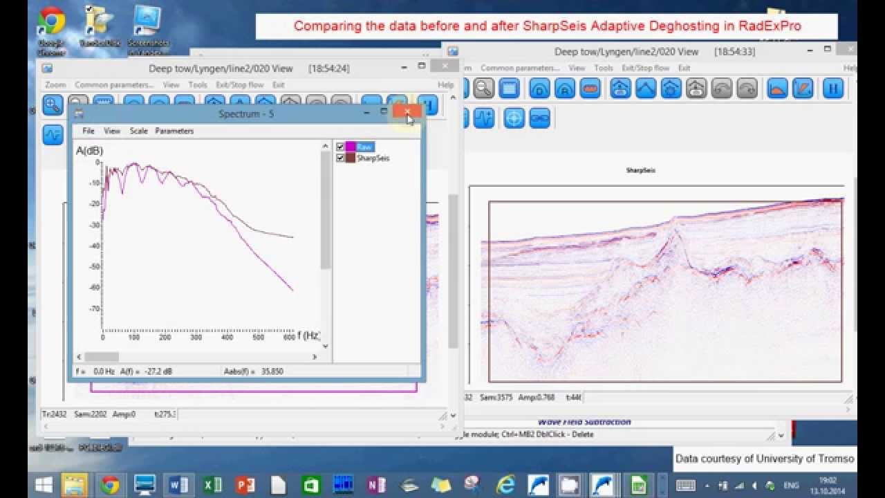This screenshot has height=498, width=885.
Task: Click the SharpSeis legend label
Action: click(373, 158)
